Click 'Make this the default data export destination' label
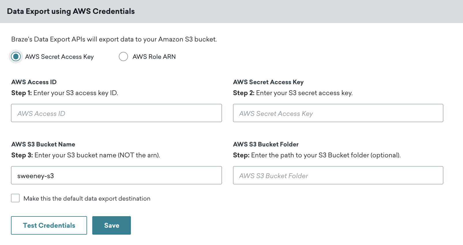The image size is (463, 245). coord(87,199)
